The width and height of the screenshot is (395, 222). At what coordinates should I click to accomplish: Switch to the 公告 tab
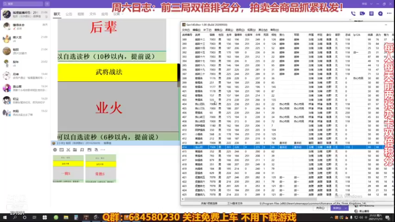click(69, 14)
